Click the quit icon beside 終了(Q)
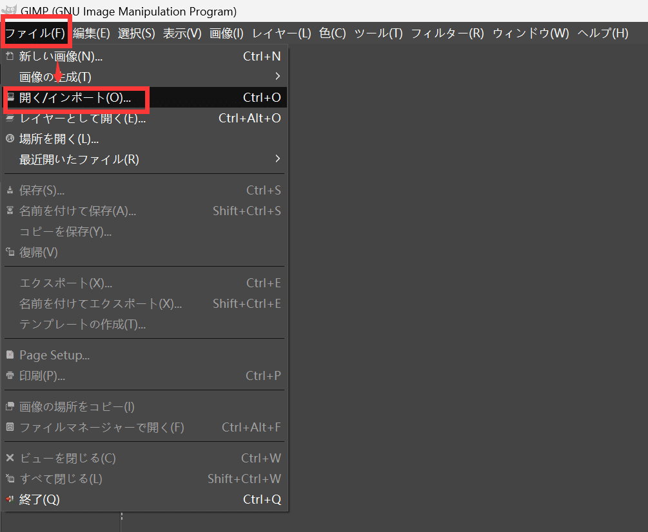Viewport: 648px width, 532px height. (10, 499)
